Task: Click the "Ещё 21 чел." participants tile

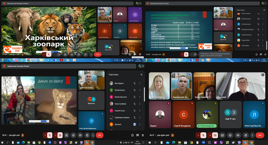Action: [91, 101]
